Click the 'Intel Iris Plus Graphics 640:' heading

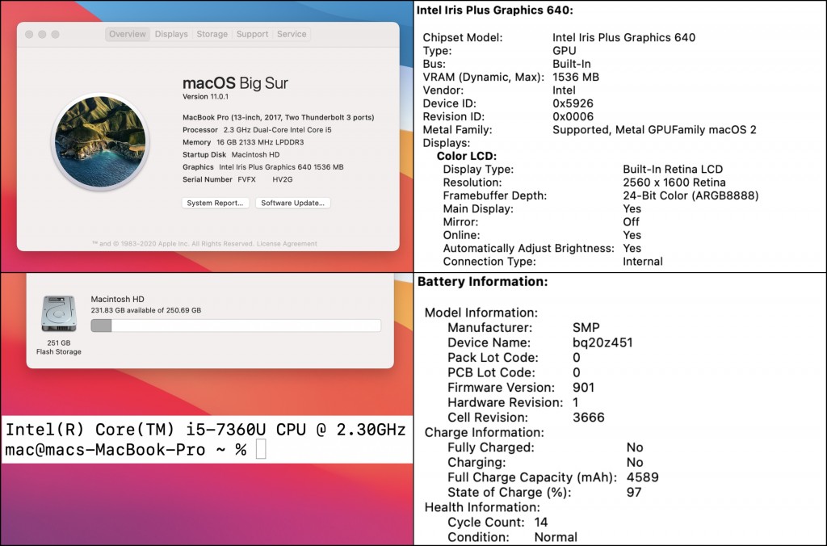pos(495,10)
